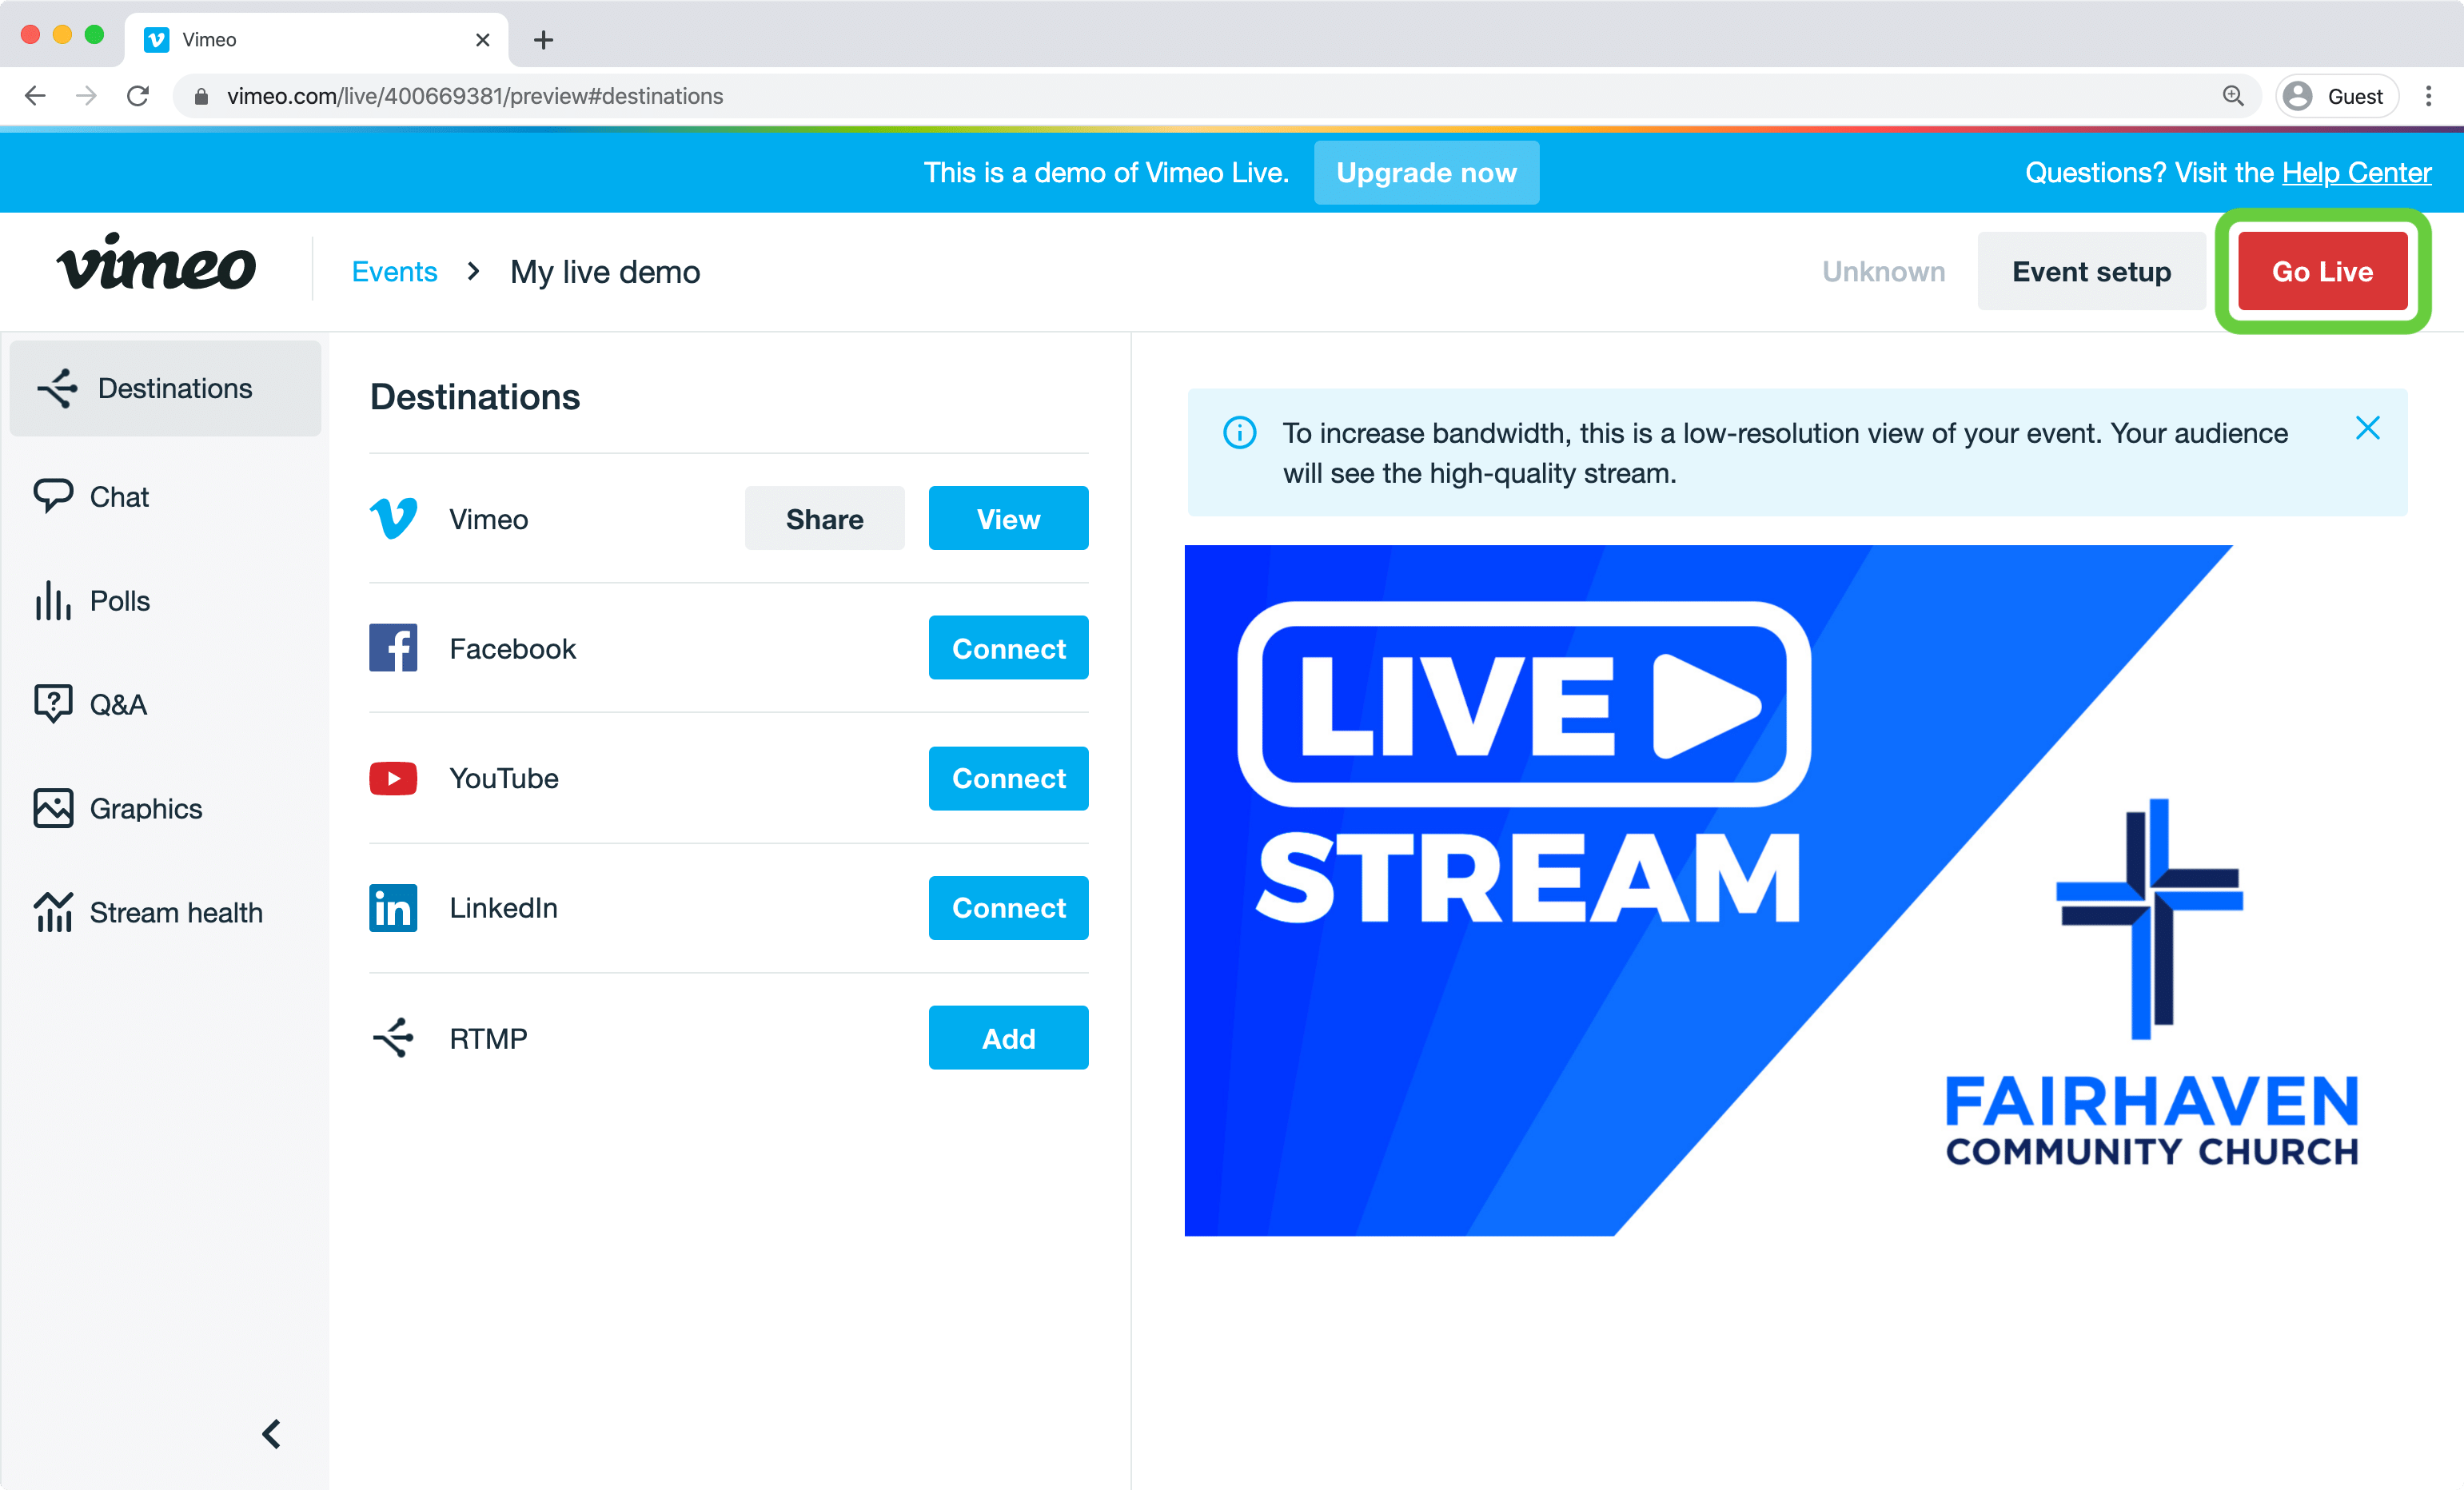Connect YouTube destination

pos(1008,778)
